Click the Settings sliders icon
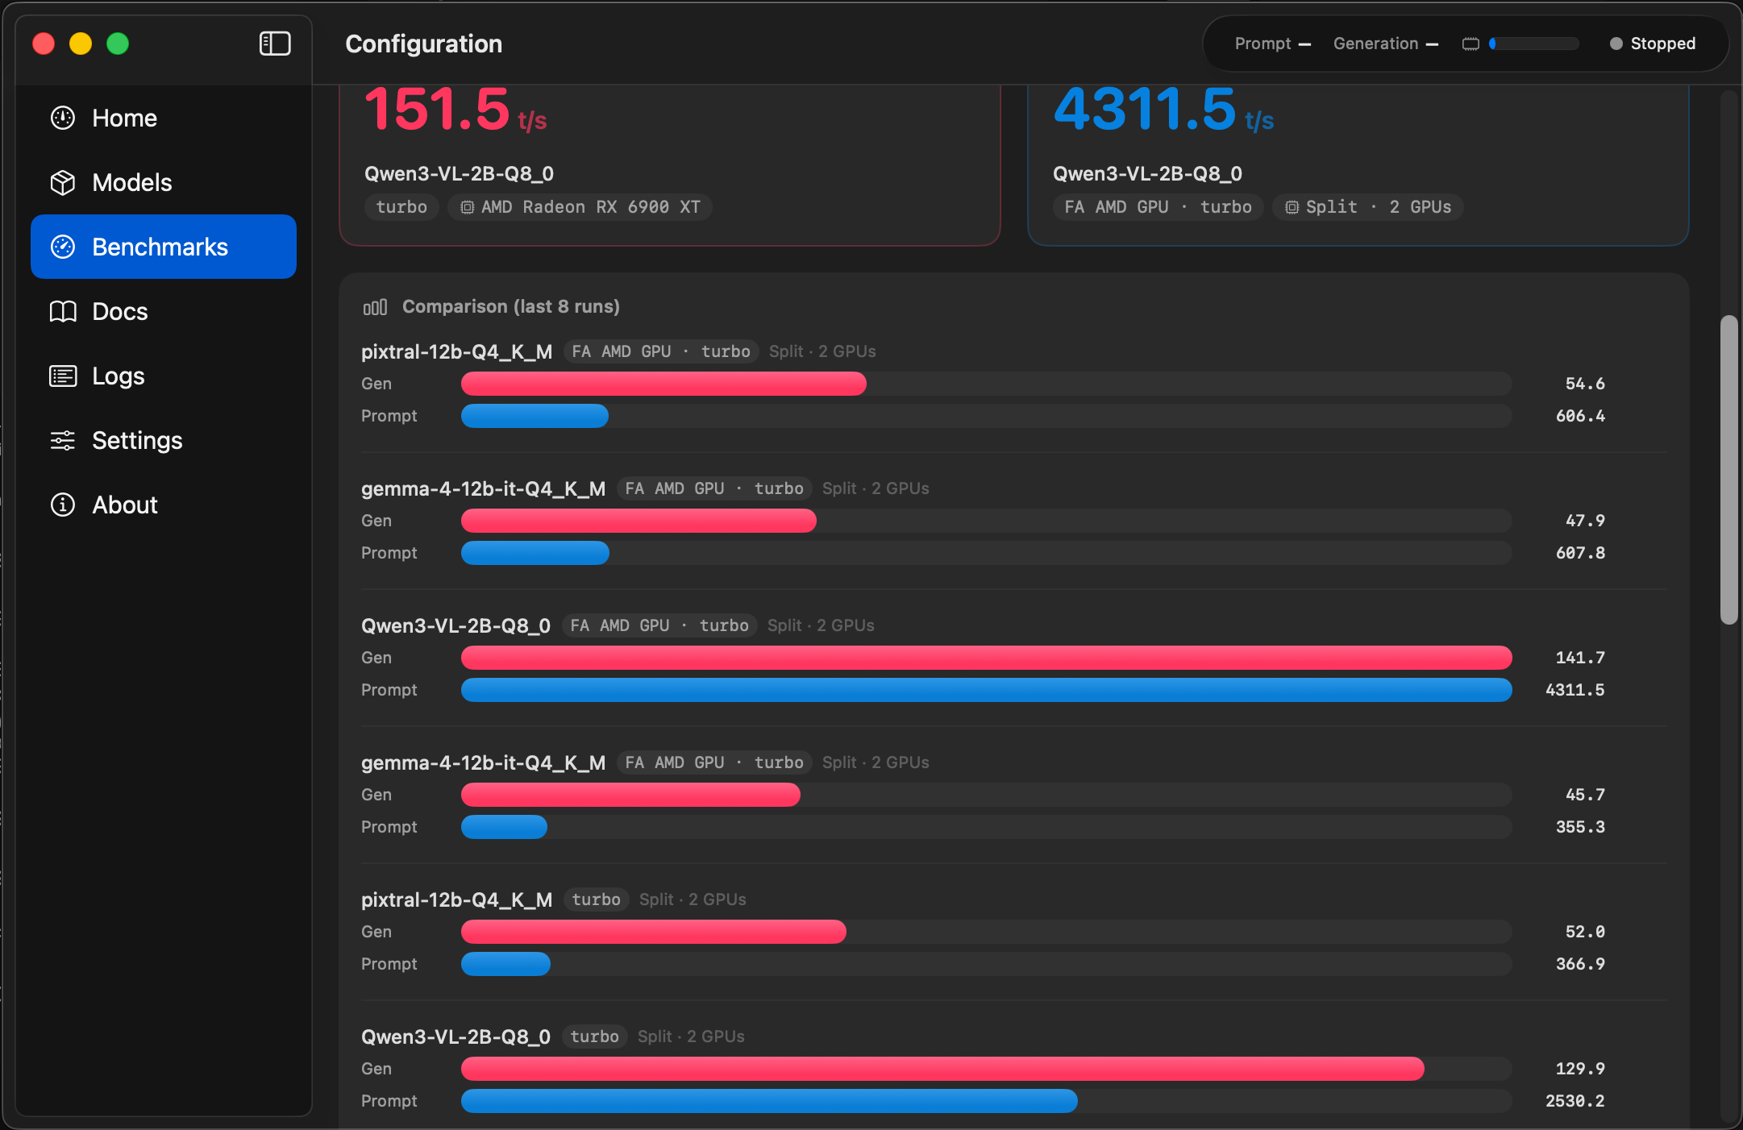 point(63,440)
